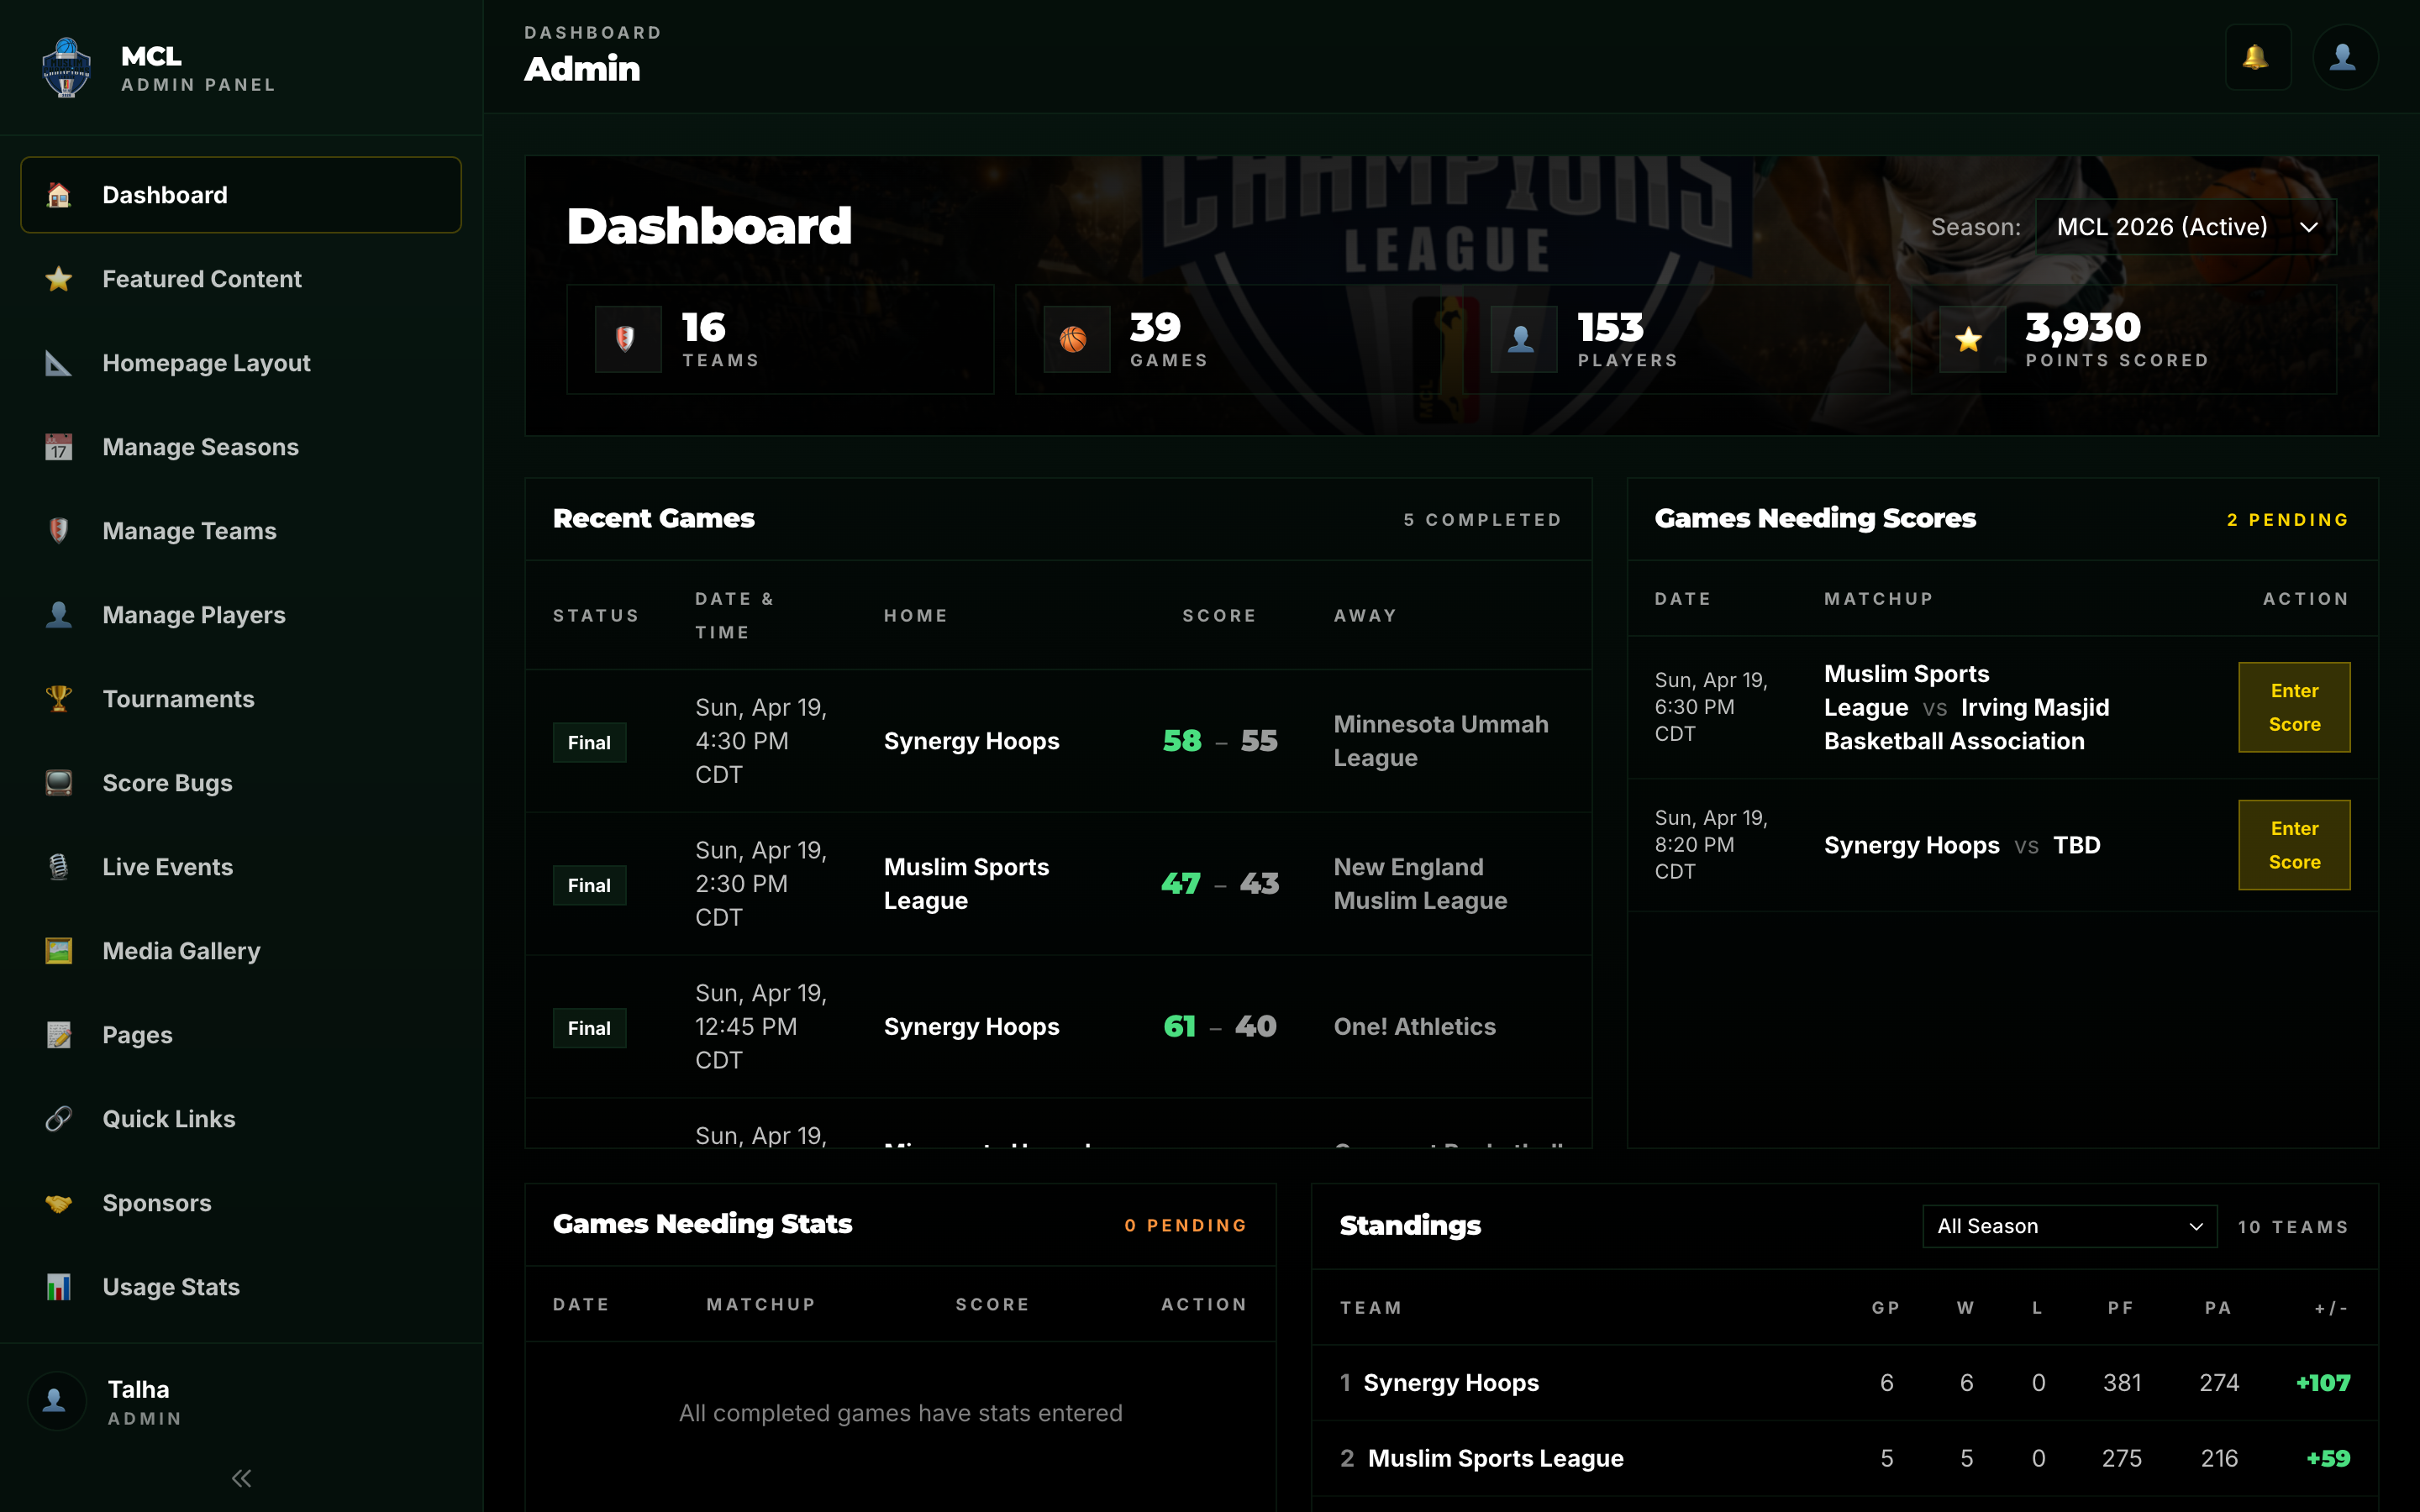
Task: Select the Live Events microphone icon
Action: 59,867
